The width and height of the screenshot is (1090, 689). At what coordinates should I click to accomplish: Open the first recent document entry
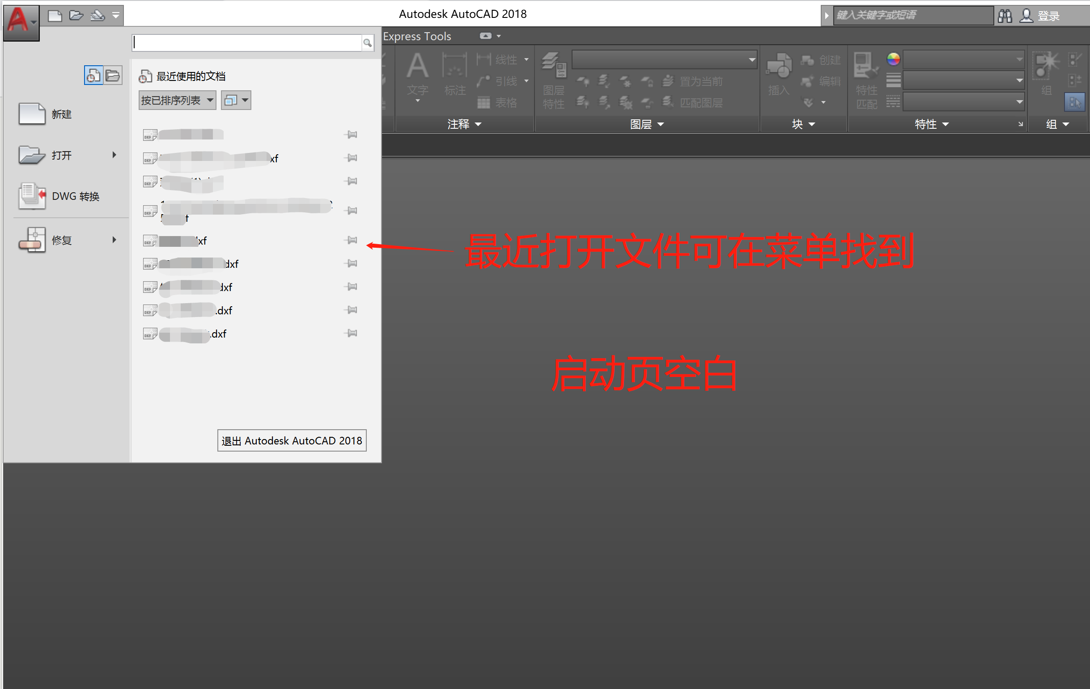[x=183, y=135]
